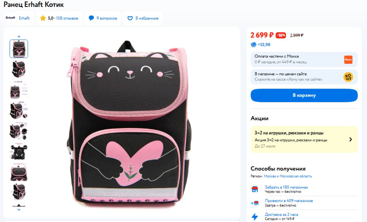Click the Erhaft brand logo icon
The width and height of the screenshot is (367, 222).
click(x=10, y=18)
